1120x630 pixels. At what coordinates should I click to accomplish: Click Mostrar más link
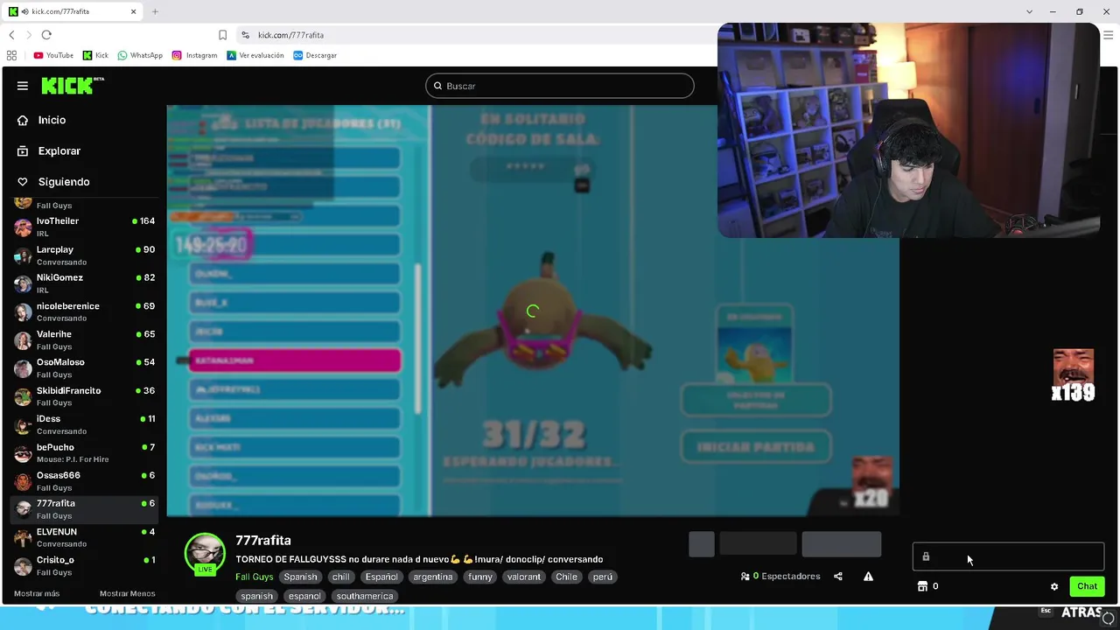pyautogui.click(x=37, y=593)
